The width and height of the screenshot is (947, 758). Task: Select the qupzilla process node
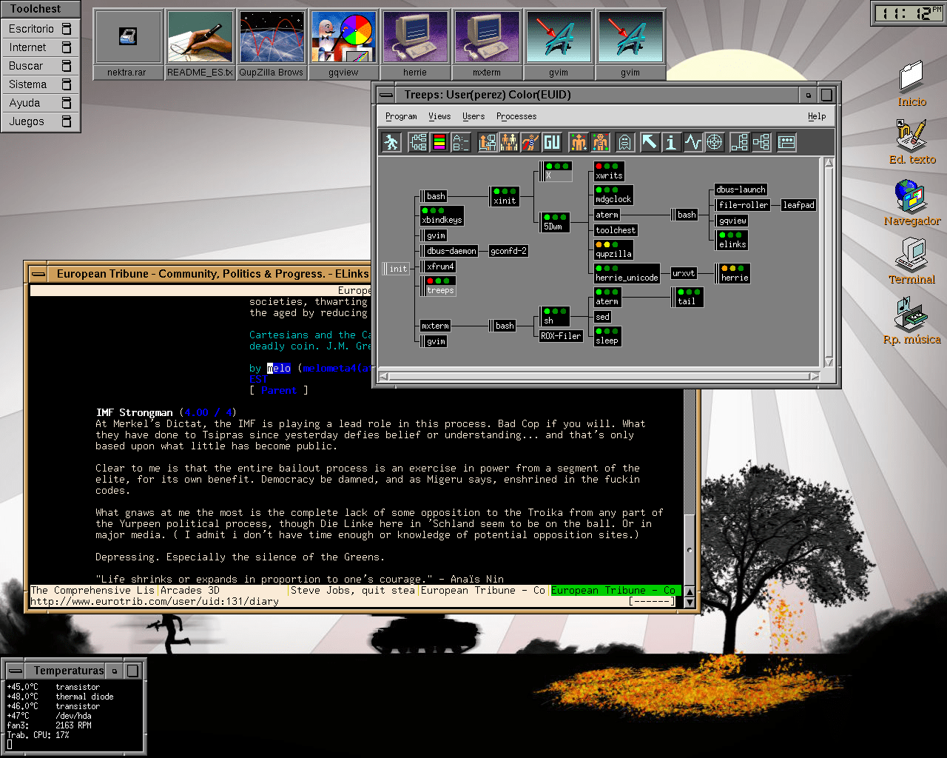tap(614, 249)
